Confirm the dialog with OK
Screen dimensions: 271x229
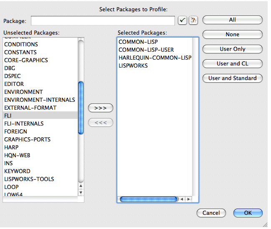248,213
